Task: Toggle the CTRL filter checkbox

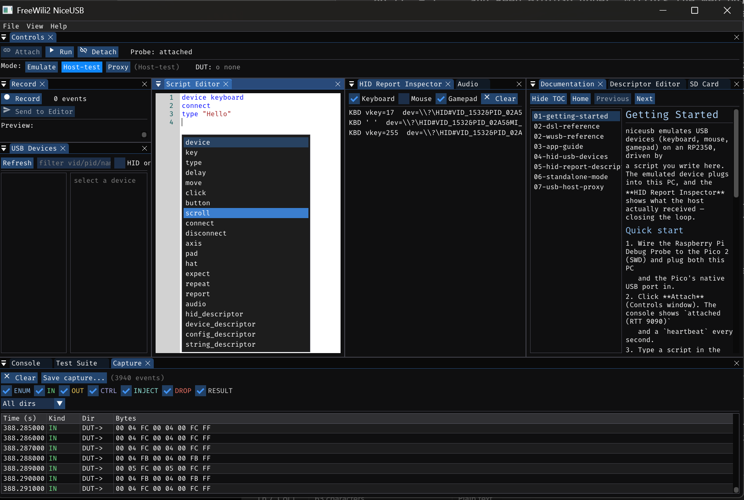Action: pyautogui.click(x=93, y=391)
